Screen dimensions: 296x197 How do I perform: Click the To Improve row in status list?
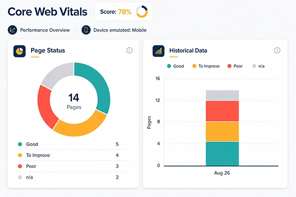pyautogui.click(x=74, y=155)
